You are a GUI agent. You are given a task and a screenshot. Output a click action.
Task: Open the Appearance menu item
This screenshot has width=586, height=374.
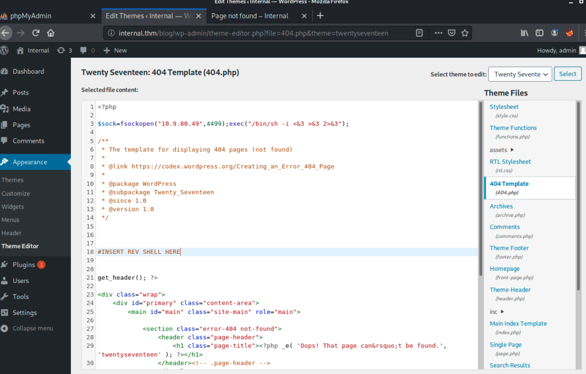[30, 162]
